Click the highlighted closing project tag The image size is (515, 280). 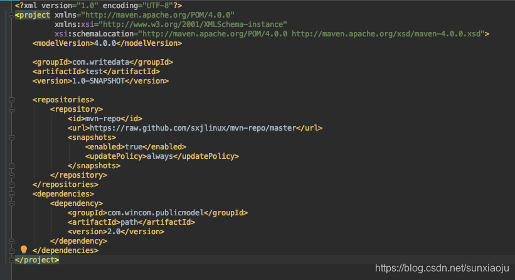click(x=37, y=260)
